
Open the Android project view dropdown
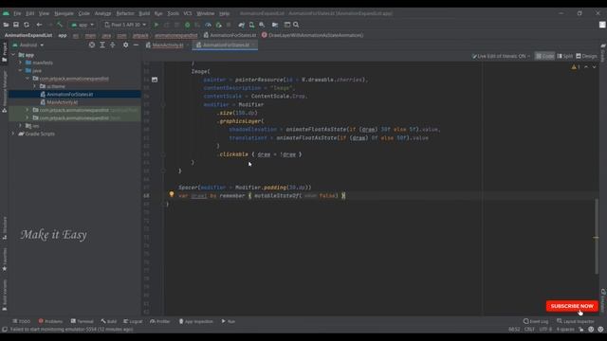tap(28, 45)
